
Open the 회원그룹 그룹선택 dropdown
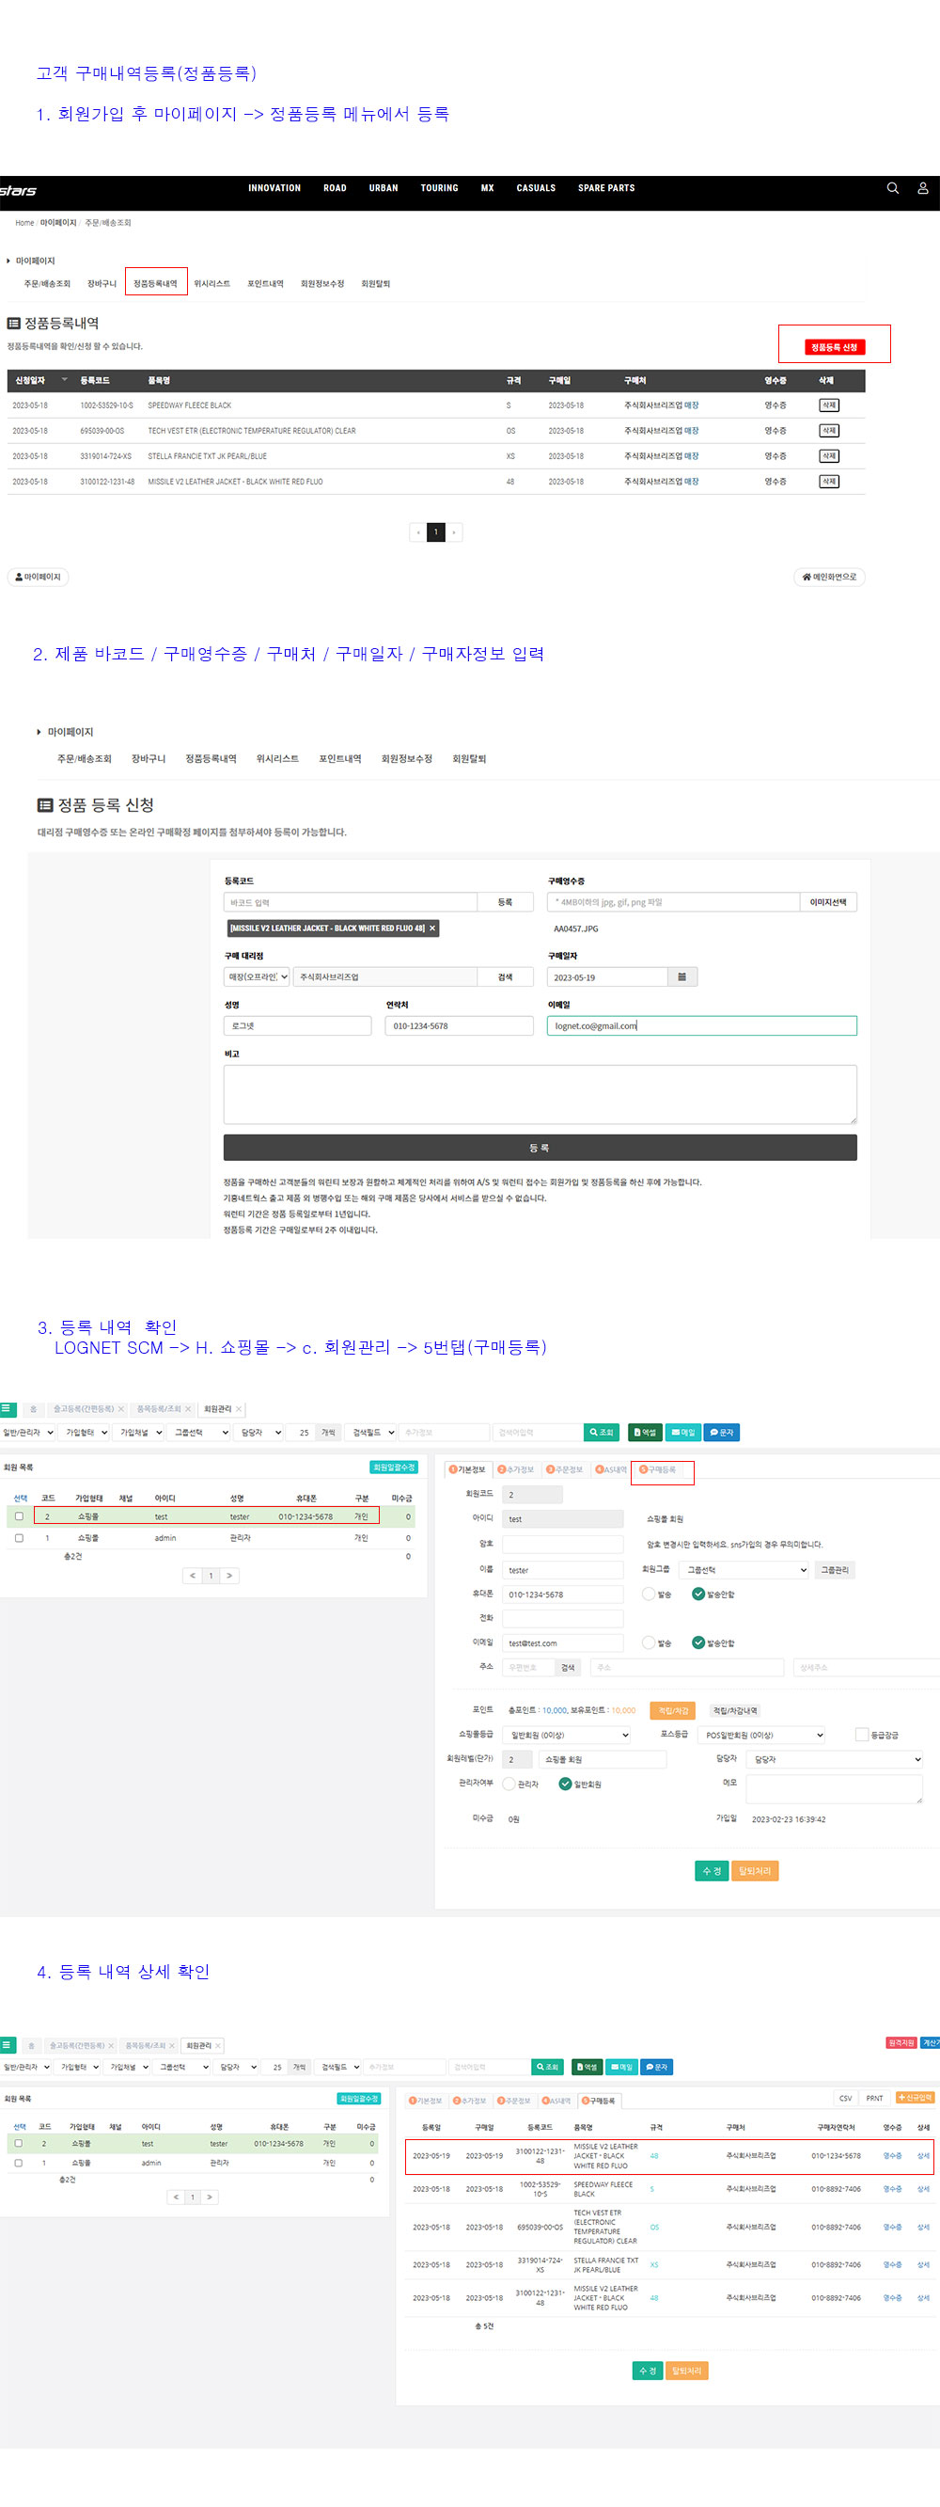click(x=744, y=1570)
